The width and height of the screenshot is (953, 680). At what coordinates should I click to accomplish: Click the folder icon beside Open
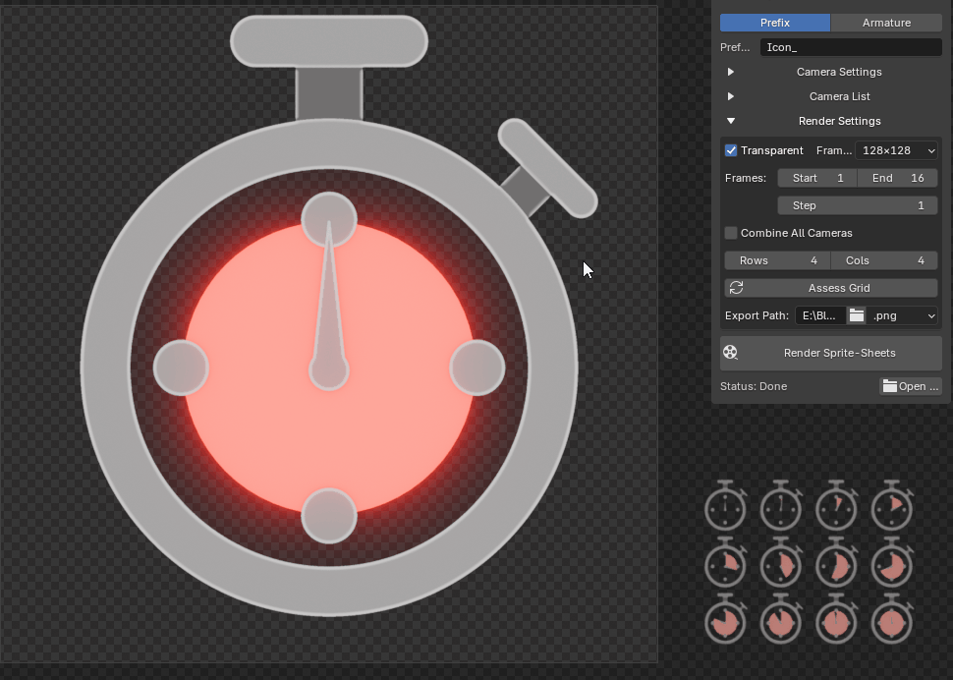pyautogui.click(x=890, y=386)
